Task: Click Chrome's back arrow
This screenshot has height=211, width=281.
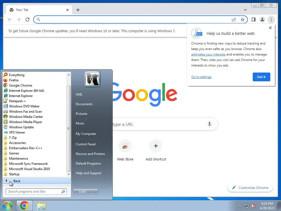Action: [x=10, y=20]
